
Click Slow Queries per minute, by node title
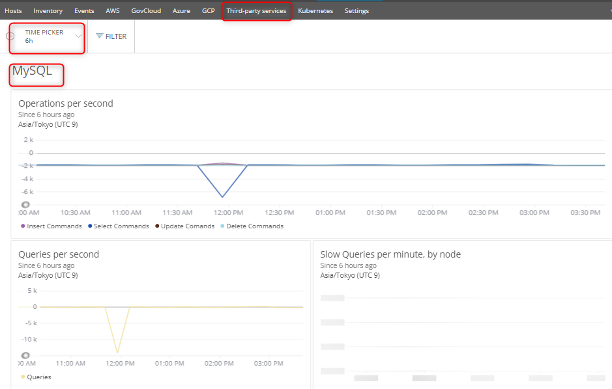[390, 254]
